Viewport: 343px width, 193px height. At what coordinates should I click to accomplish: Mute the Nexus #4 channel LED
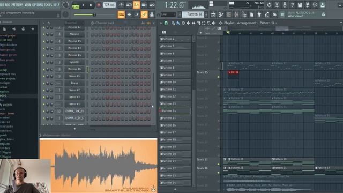tap(43, 76)
